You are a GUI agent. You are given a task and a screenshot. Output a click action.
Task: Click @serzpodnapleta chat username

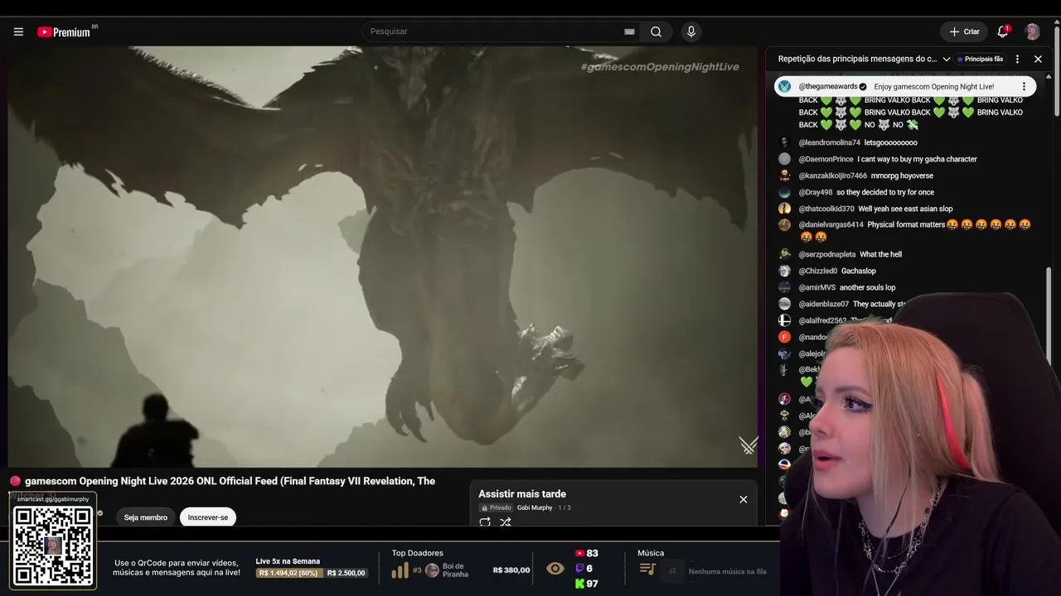coord(827,254)
